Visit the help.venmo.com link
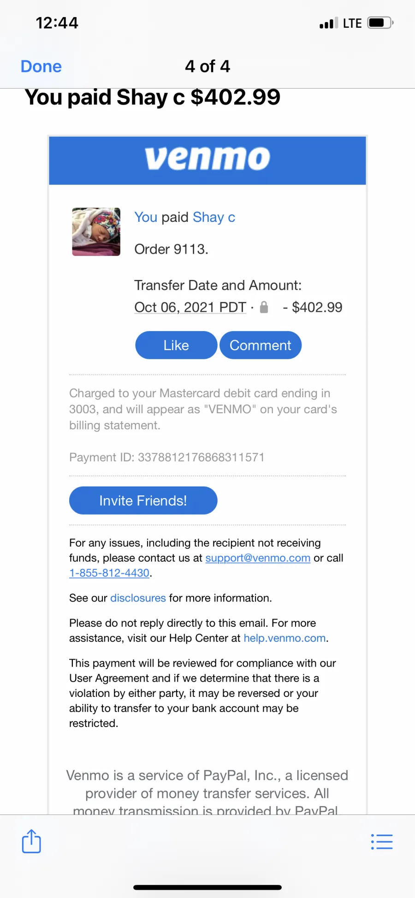 285,638
